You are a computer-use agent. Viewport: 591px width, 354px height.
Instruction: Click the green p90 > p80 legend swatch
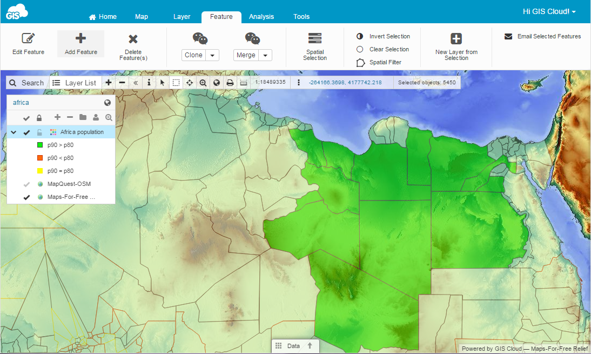pyautogui.click(x=40, y=145)
